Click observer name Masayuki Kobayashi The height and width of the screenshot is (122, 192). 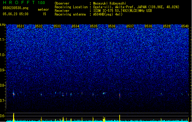click(110, 3)
